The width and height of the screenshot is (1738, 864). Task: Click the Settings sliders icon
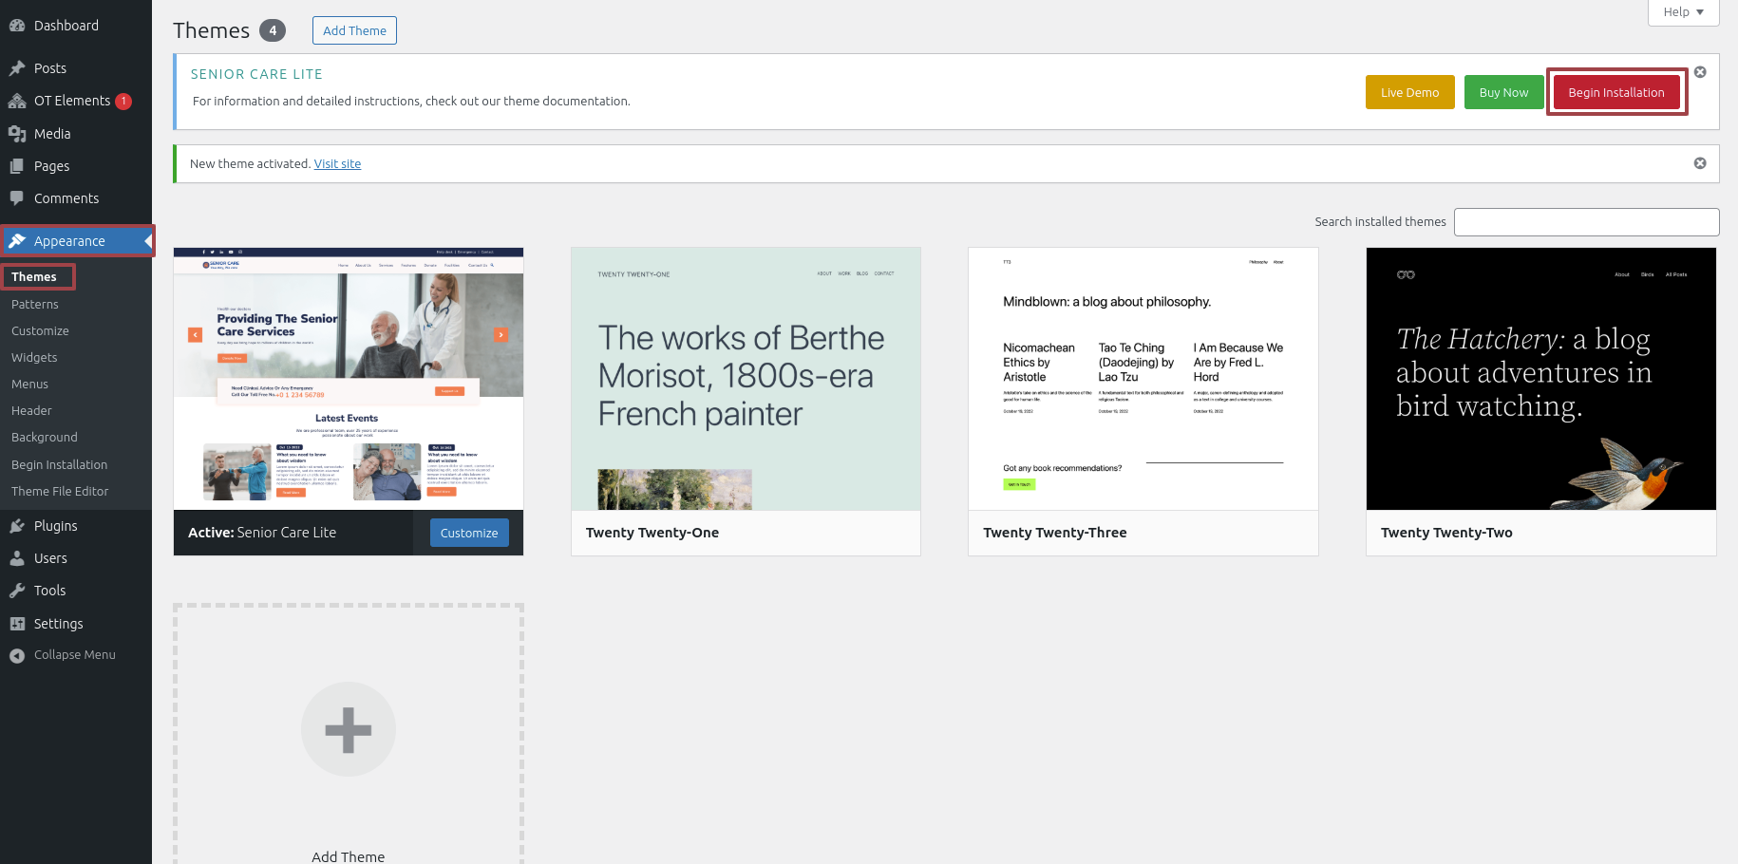point(17,624)
